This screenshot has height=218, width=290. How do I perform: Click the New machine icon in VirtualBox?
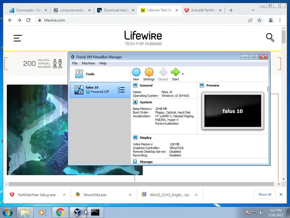coord(136,74)
